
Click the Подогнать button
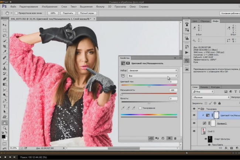(68, 13)
